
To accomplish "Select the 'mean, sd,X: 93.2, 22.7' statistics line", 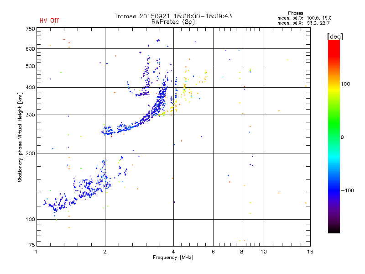I will point(303,23).
